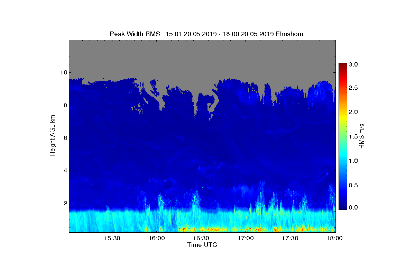Image resolution: width=415 pixels, height=277 pixels.
Task: Click the height tick label 2
Action: (65, 203)
